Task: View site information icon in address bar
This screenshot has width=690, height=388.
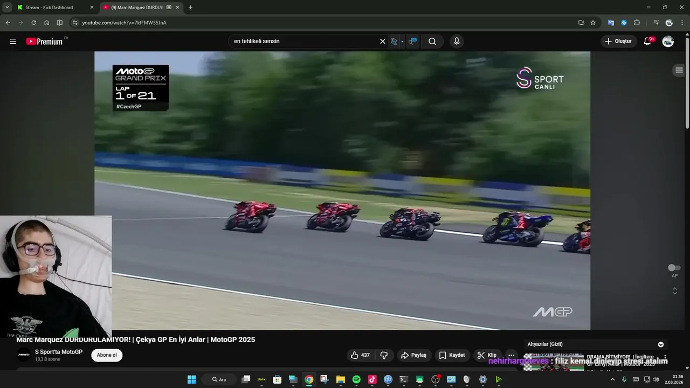Action: [x=75, y=23]
